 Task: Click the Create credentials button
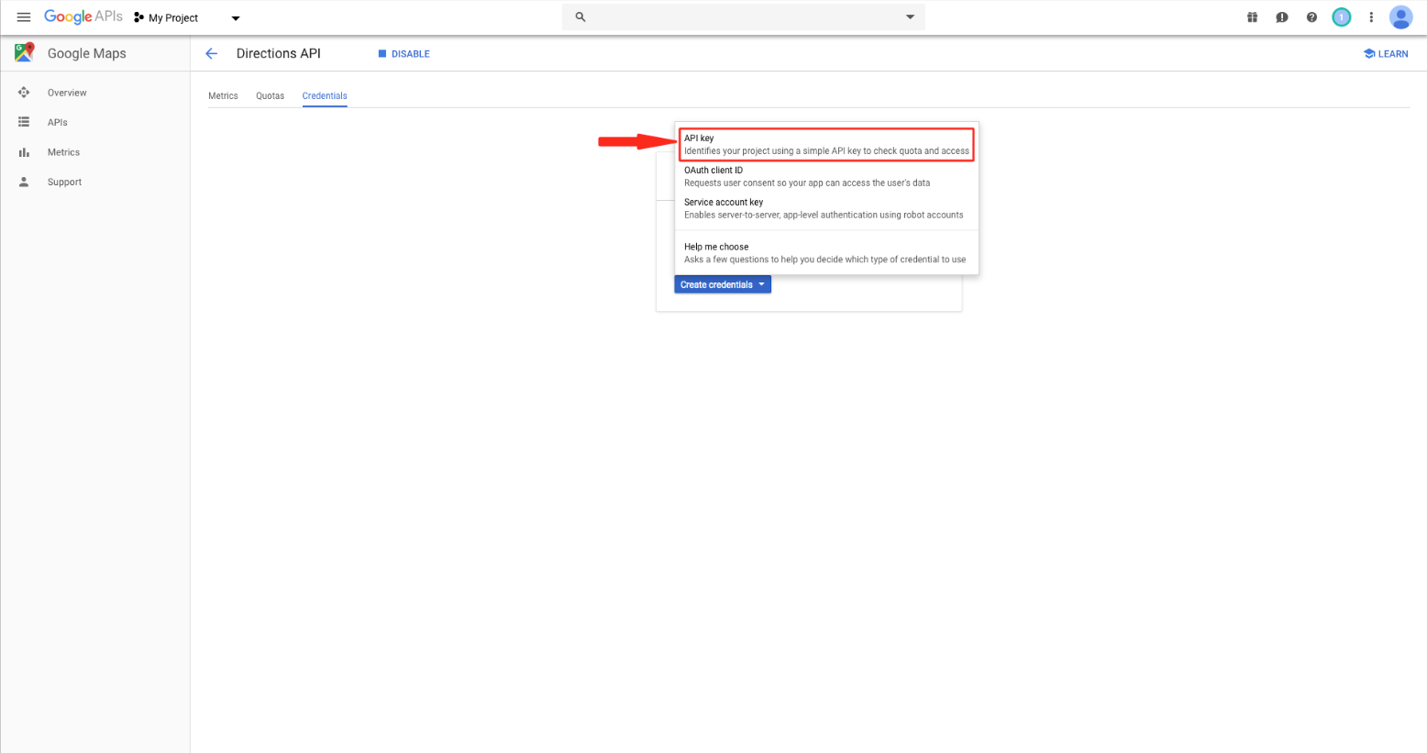tap(723, 284)
